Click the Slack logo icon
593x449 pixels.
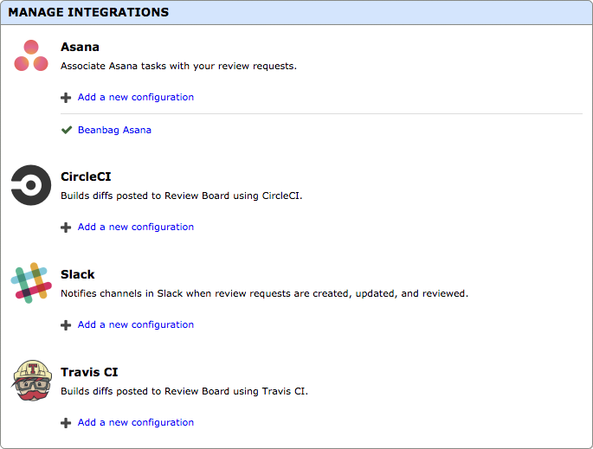(x=31, y=283)
